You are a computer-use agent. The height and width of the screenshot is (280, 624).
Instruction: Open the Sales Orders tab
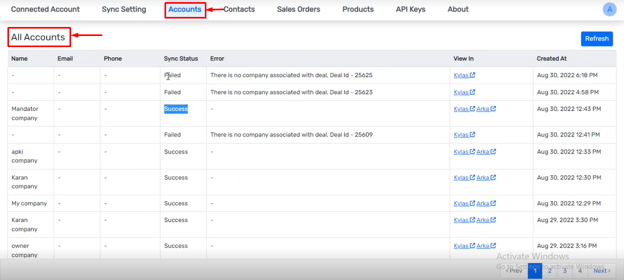(298, 9)
